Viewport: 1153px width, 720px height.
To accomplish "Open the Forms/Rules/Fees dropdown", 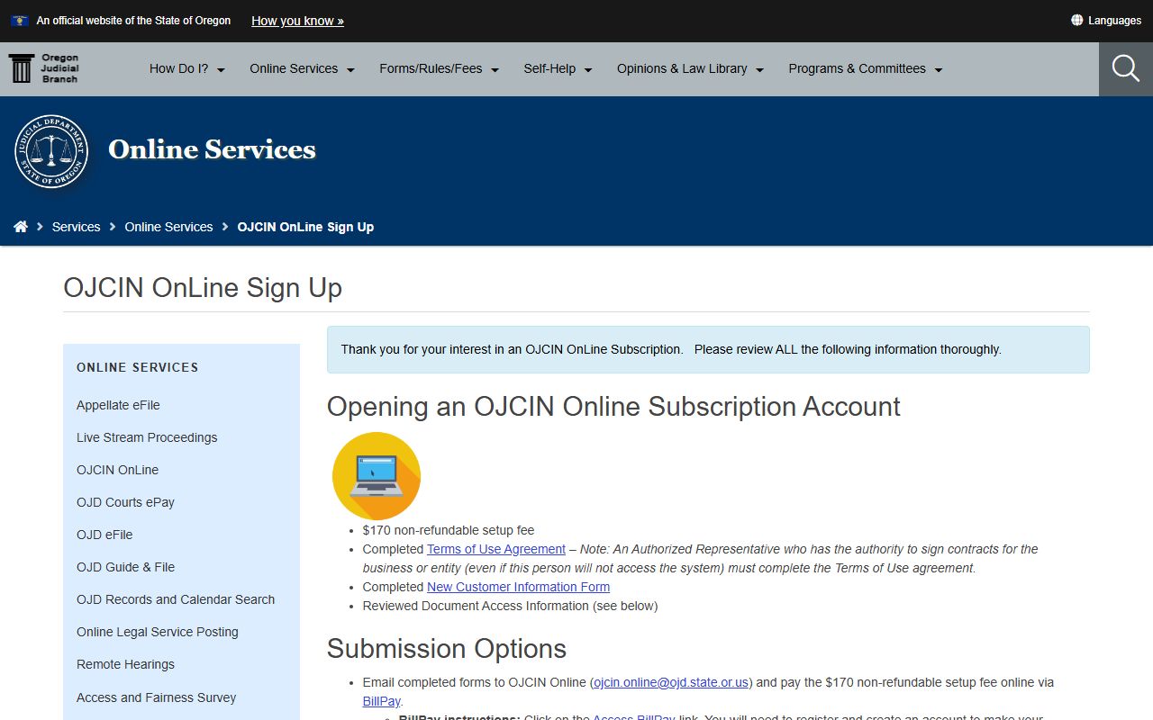I will 440,68.
